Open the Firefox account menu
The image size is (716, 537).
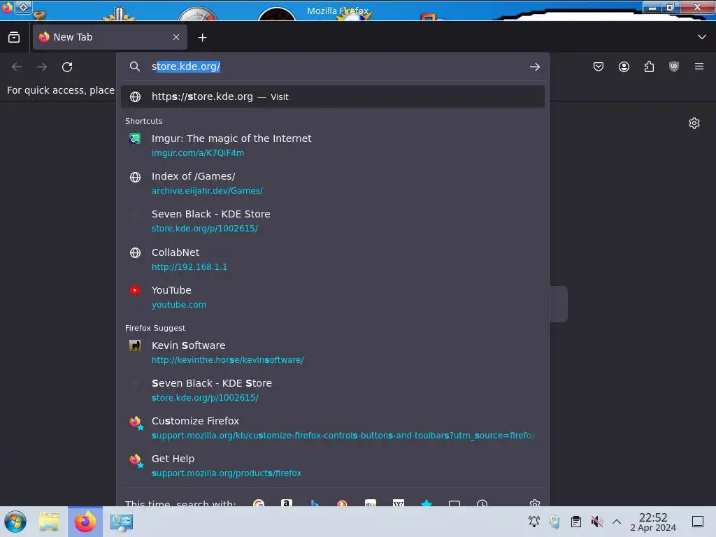pyautogui.click(x=624, y=66)
